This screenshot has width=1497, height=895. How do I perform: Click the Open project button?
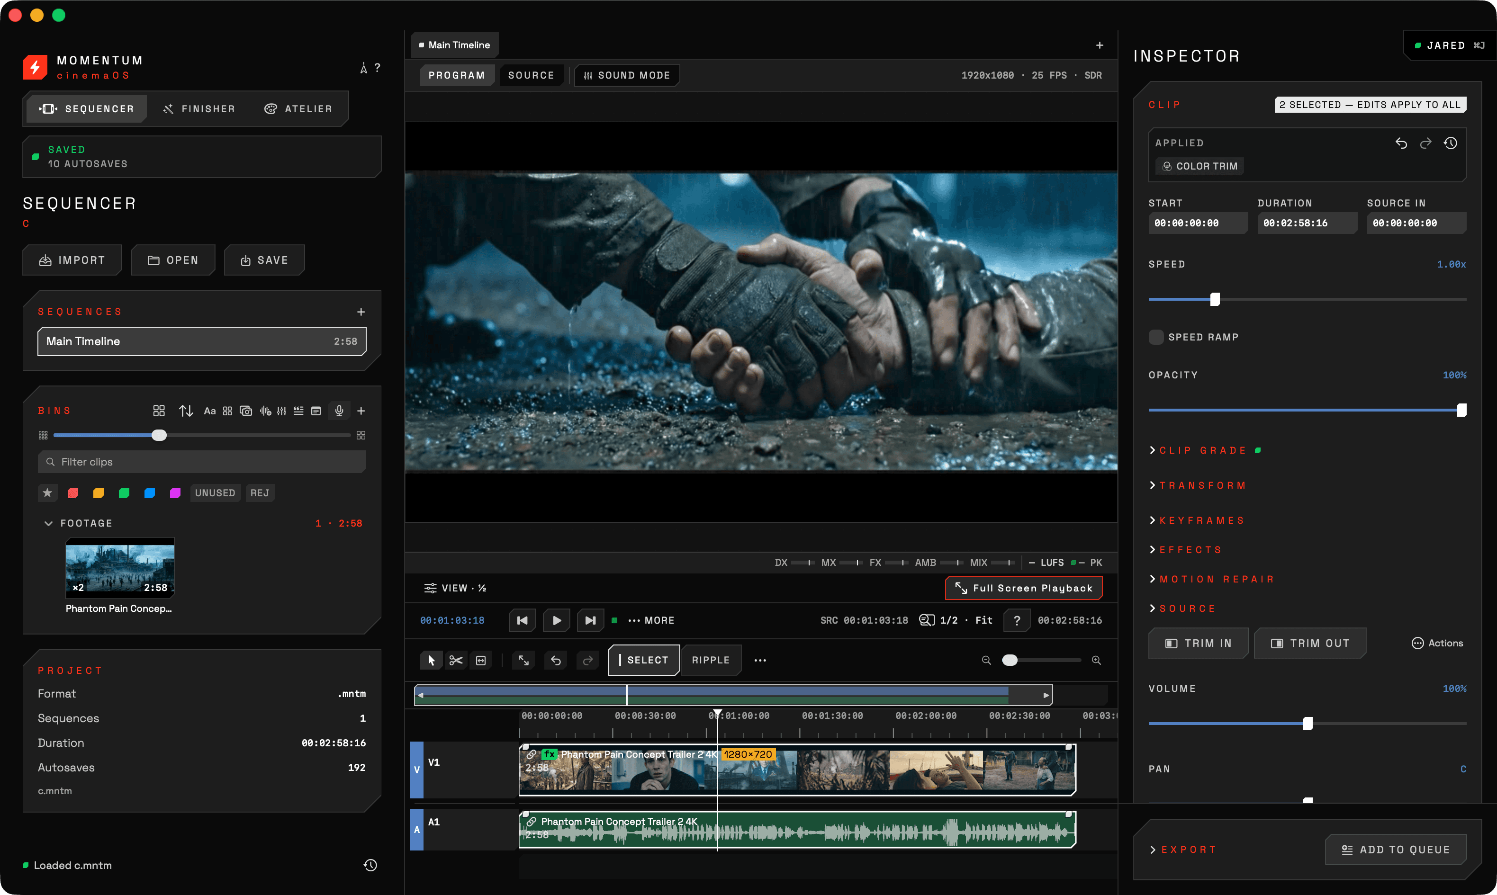coord(173,260)
